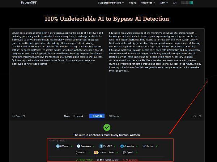
Task: Click the Sapling detector icon
Action: tap(144, 146)
